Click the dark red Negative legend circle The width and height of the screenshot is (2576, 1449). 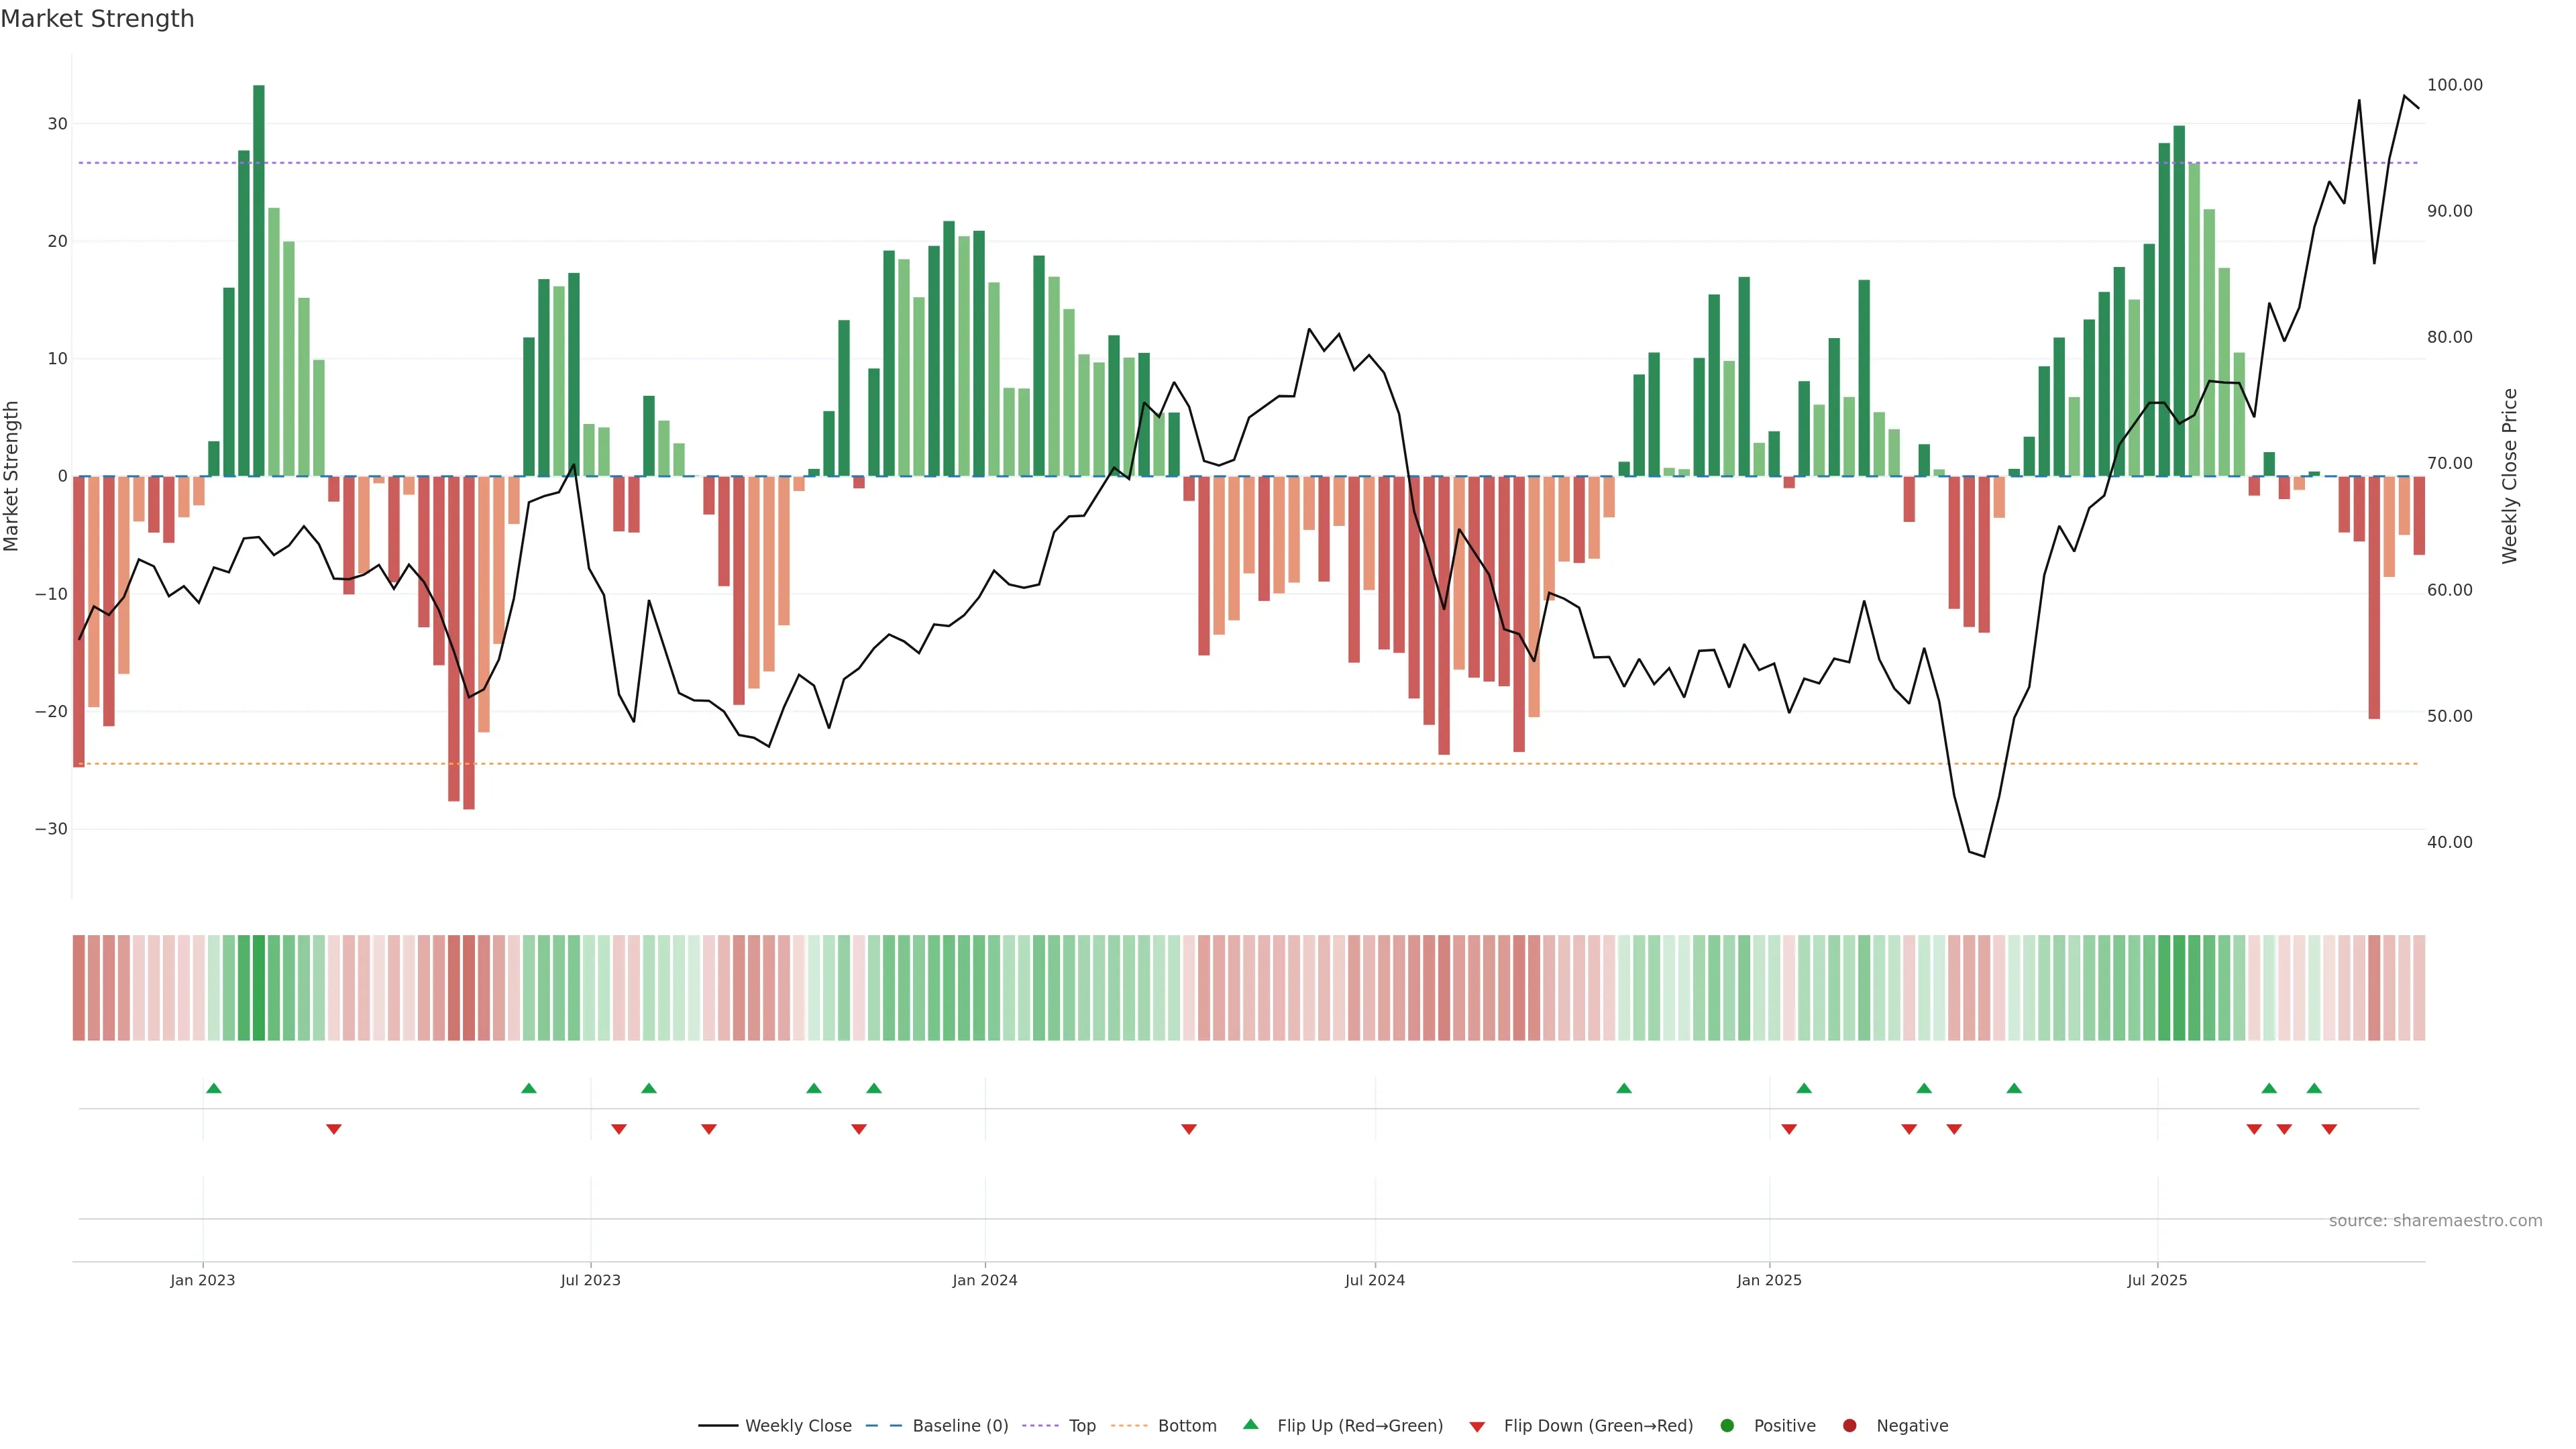point(1849,1426)
